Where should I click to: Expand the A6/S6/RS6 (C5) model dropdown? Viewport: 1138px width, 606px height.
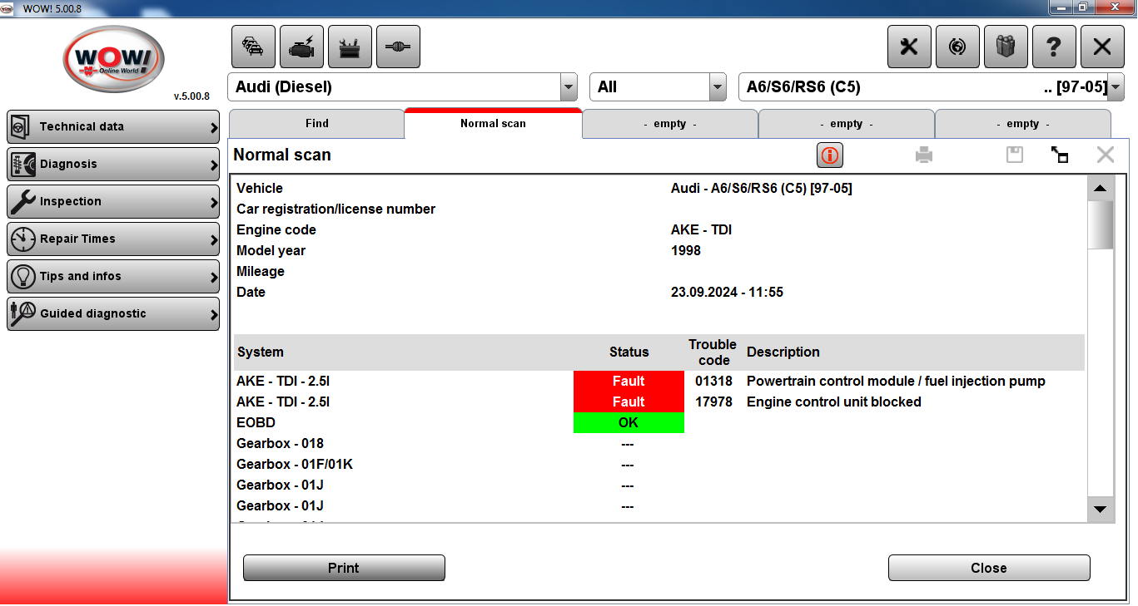(x=1116, y=86)
